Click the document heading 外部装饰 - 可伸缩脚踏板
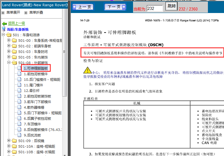 point(110,32)
